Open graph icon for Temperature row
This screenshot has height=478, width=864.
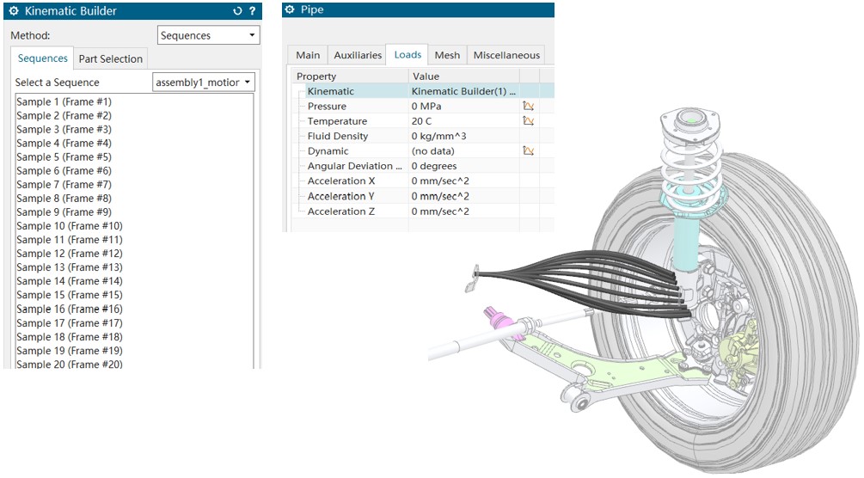[x=529, y=120]
